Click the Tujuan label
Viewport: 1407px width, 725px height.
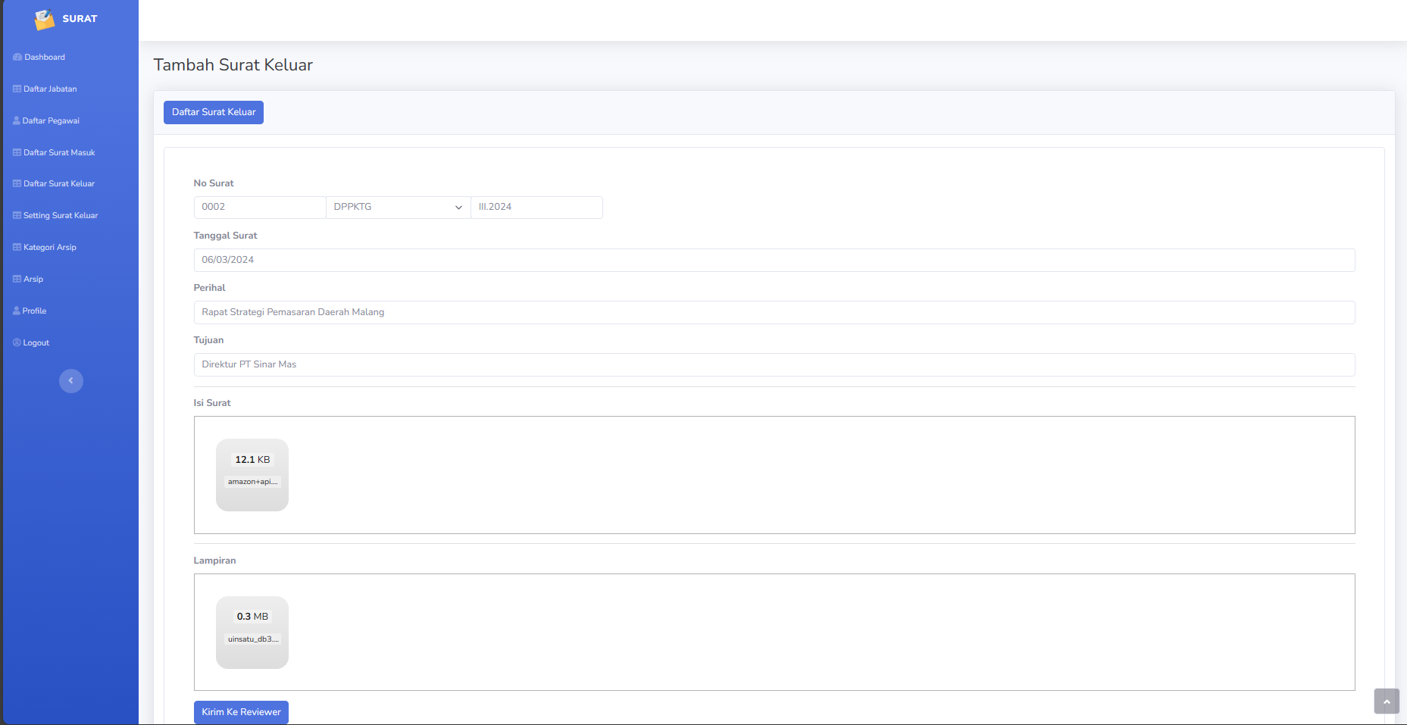(208, 340)
